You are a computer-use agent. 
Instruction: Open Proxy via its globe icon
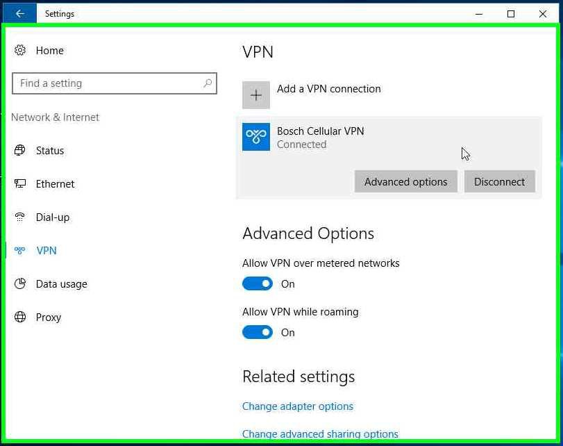coord(20,317)
